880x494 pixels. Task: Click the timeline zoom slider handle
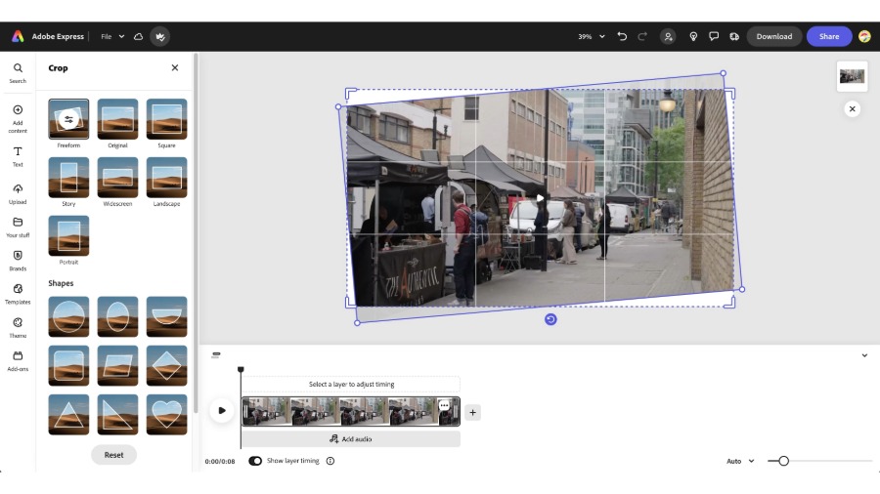click(x=783, y=461)
